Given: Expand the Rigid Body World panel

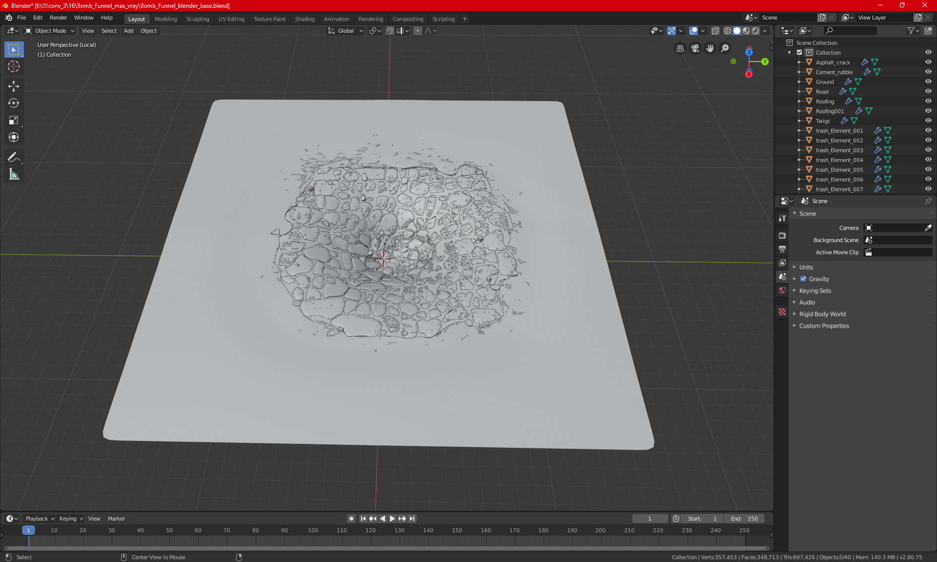Looking at the screenshot, I should [822, 314].
